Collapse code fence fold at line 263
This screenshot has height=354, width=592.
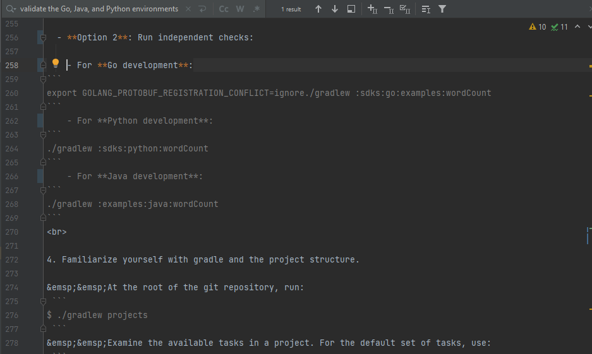[x=43, y=134]
